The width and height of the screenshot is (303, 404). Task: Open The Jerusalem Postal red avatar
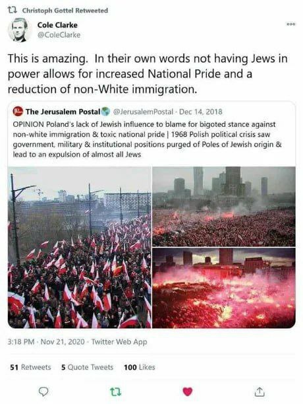(18, 112)
